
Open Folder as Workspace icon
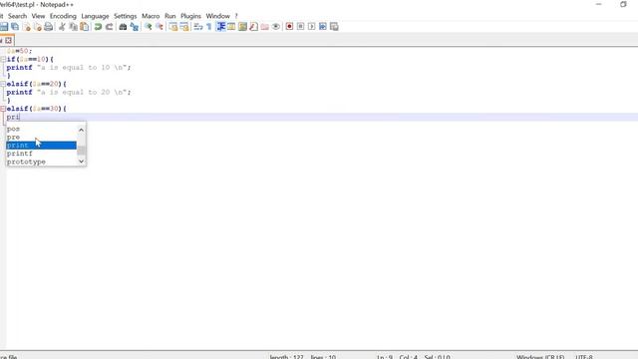pyautogui.click(x=265, y=27)
